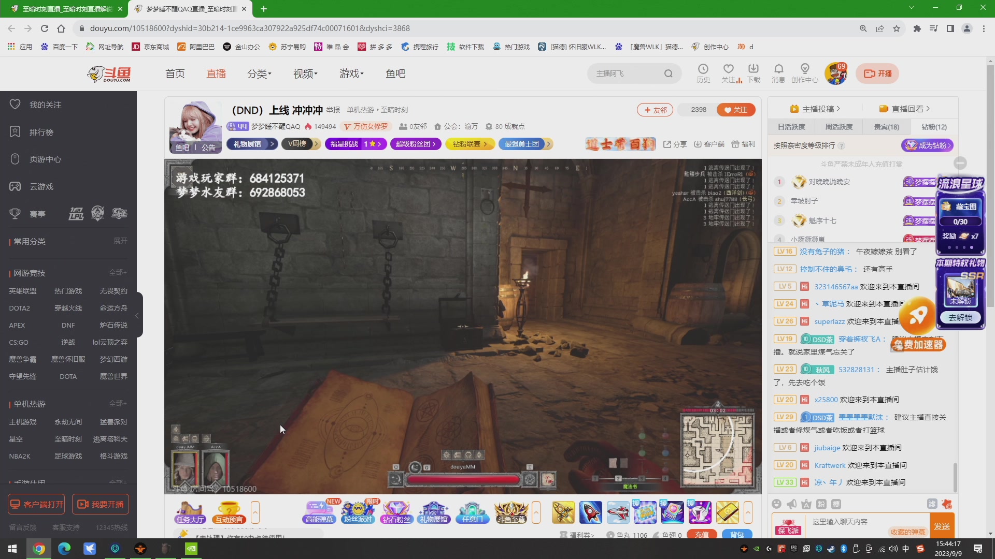This screenshot has height=559, width=995.
Task: Open 高能弹幕 icon
Action: [319, 512]
